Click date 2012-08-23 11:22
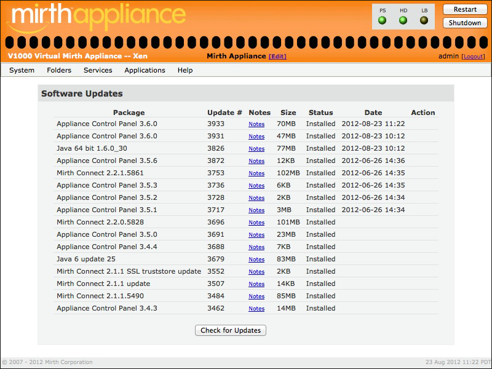Screen dimensions: 492x369 click(x=373, y=124)
